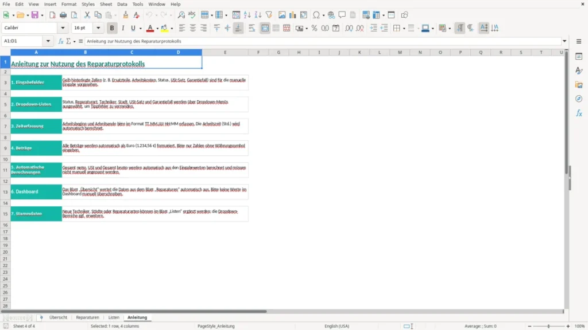Image resolution: width=588 pixels, height=330 pixels.
Task: Create a new spreadsheet document icon
Action: click(x=6, y=15)
